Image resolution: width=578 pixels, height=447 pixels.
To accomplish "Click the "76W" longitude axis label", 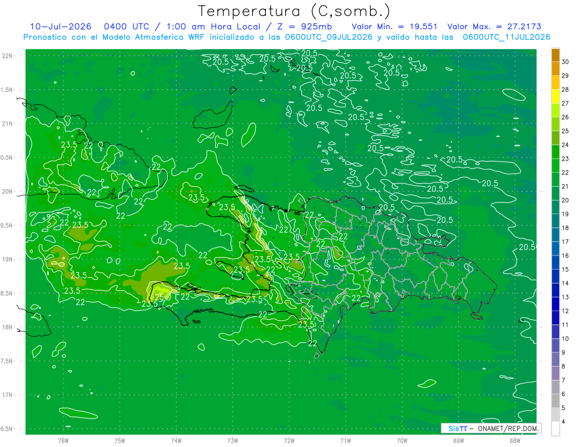I will (63, 440).
